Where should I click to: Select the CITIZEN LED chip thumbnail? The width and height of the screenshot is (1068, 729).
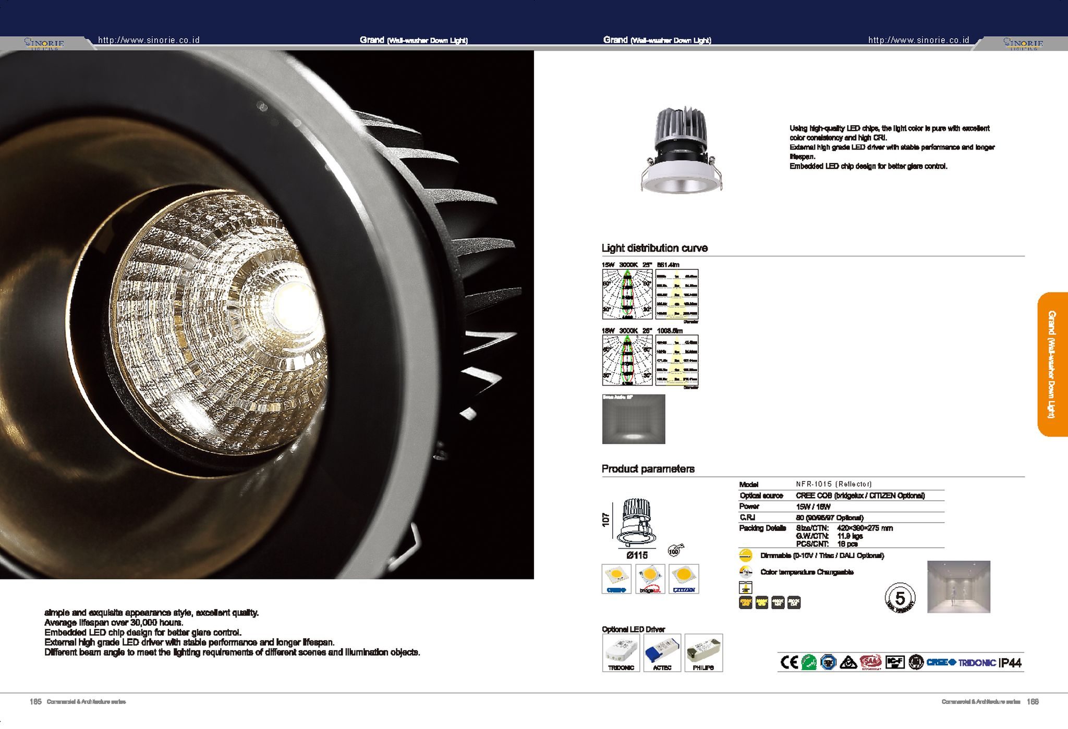pyautogui.click(x=684, y=578)
